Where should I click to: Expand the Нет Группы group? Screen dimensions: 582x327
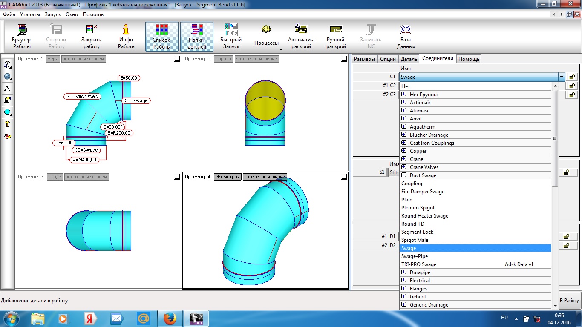[404, 94]
